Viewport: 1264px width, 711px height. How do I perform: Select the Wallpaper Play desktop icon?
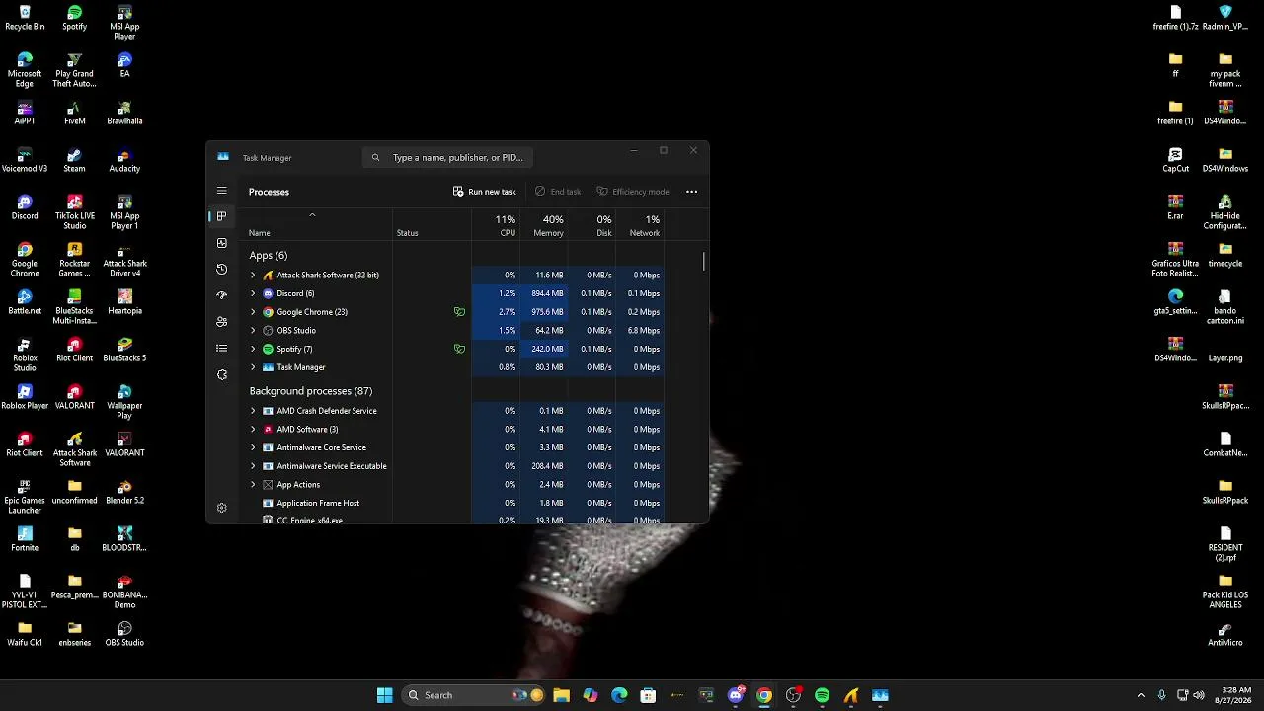point(124,400)
